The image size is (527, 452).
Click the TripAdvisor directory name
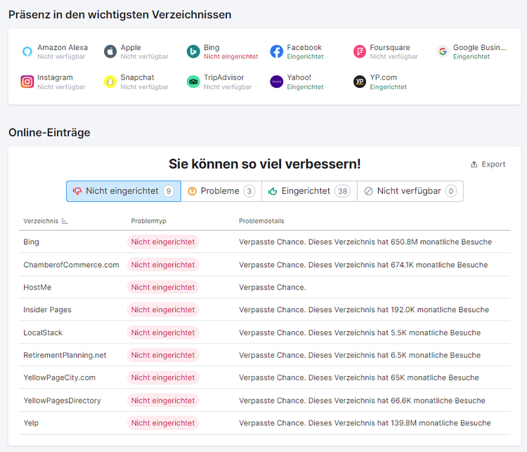224,77
